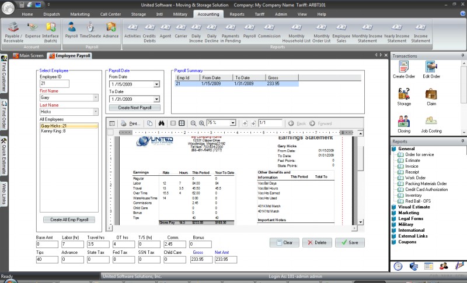
Task: Switch to the Dispatch ribbon tab
Action: point(51,14)
